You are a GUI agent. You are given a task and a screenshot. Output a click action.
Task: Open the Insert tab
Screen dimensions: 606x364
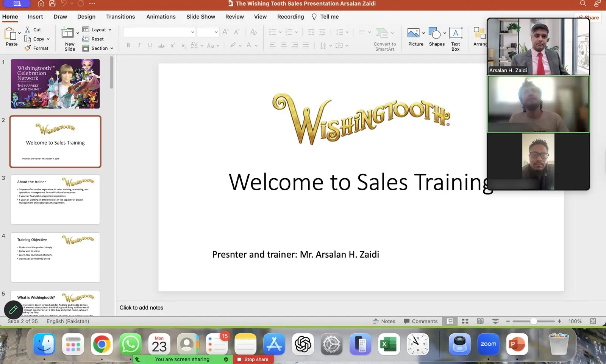(35, 17)
